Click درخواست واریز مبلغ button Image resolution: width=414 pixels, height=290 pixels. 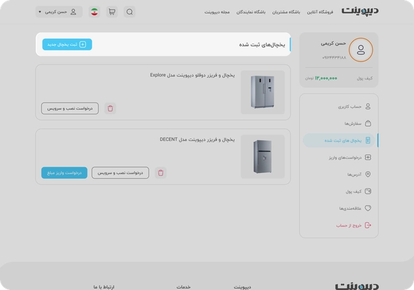point(64,172)
